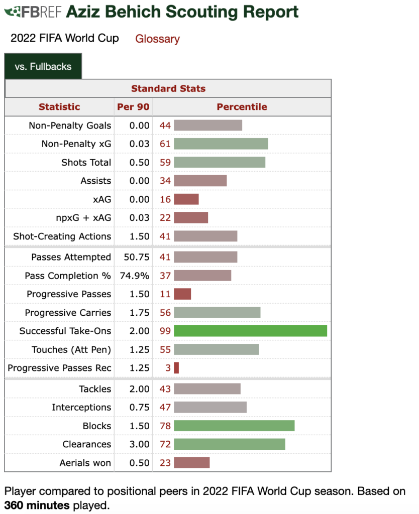
Task: Click the Aziz Behich Scouting Report title
Action: click(x=182, y=12)
